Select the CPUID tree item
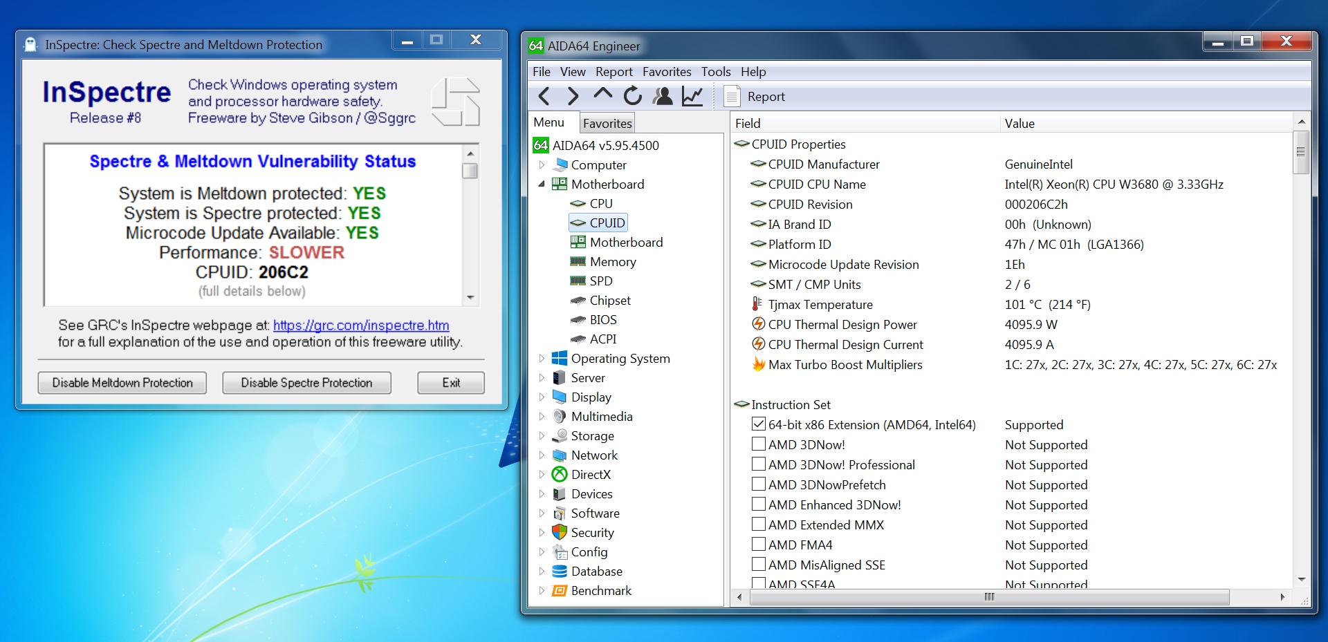Screen dimensions: 1328x642 pos(598,223)
